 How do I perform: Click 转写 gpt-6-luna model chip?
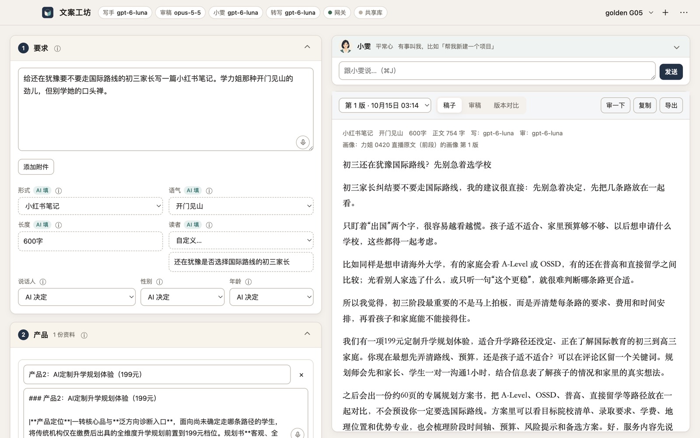click(x=293, y=13)
